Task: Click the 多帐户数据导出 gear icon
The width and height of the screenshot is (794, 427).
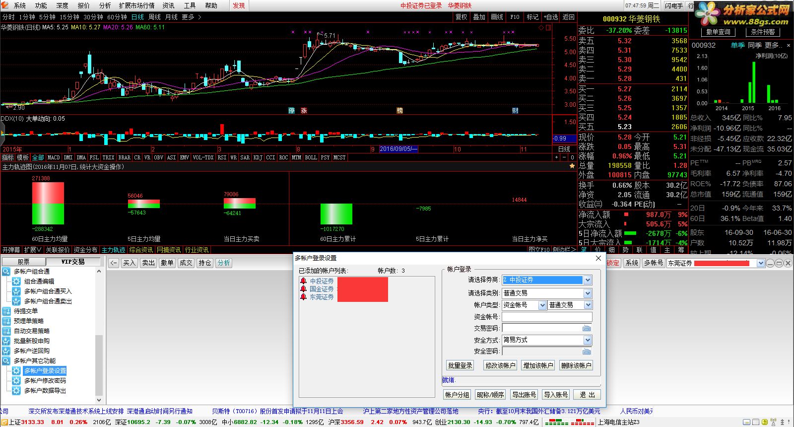Action: 16,391
